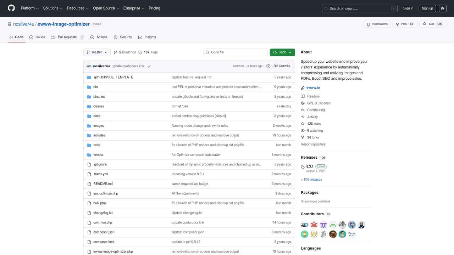Image resolution: width=454 pixels, height=255 pixels.
Task: Click the first contributor avatar
Action: tap(304, 225)
